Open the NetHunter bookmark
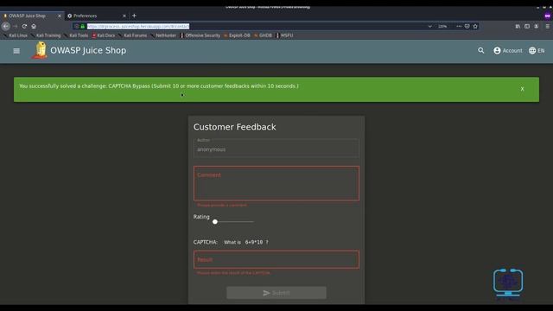The image size is (553, 311). (x=163, y=35)
